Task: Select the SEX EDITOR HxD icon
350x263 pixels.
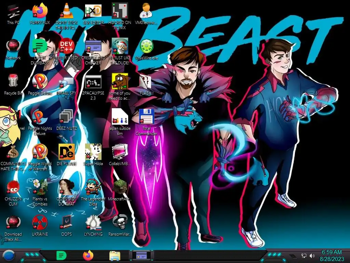Action: (93, 11)
